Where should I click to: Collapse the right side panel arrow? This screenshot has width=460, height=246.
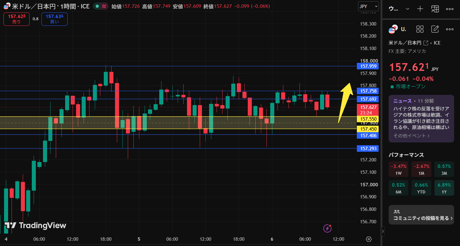coord(383,232)
